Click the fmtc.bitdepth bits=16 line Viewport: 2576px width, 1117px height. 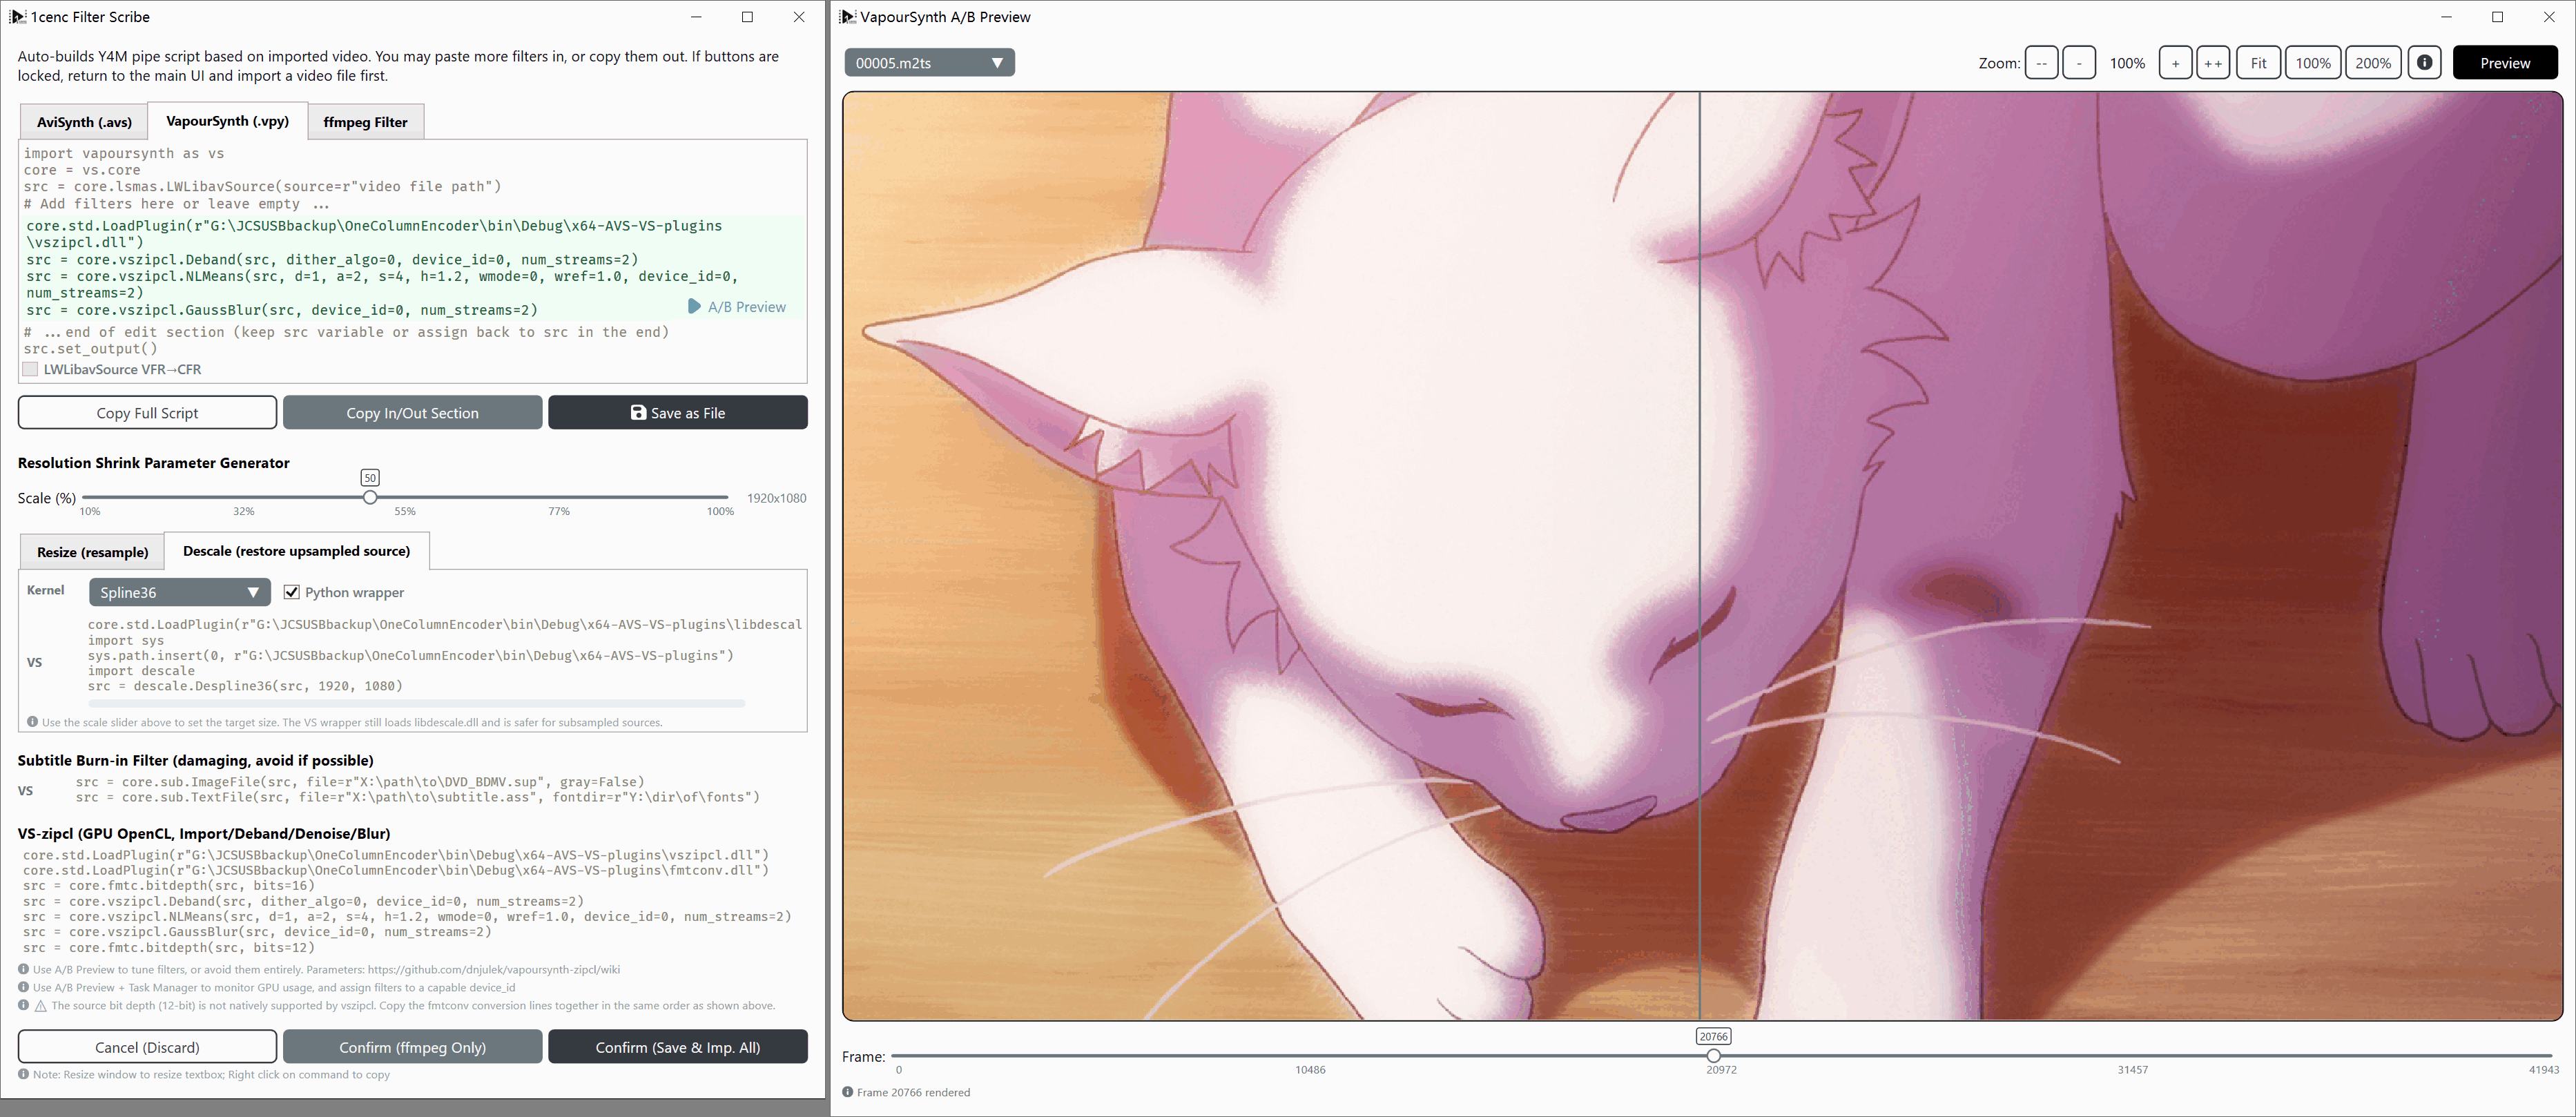coord(169,885)
